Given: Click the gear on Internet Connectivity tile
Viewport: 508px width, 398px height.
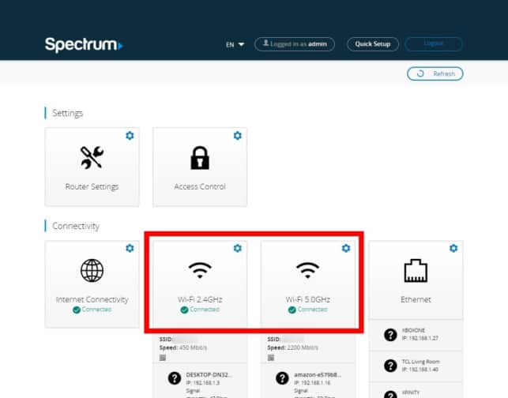Looking at the screenshot, I should [130, 249].
